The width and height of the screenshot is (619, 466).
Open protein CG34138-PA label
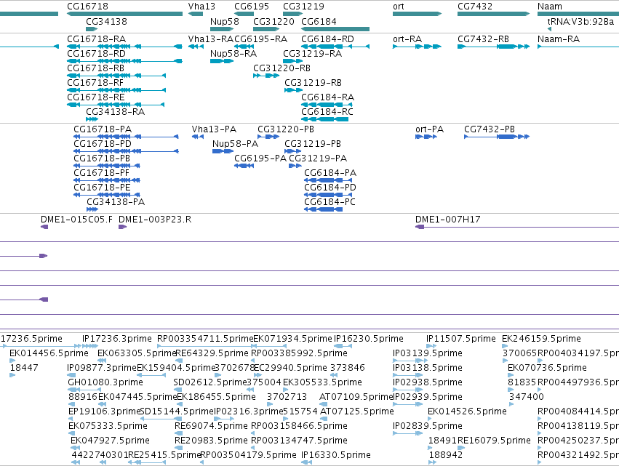[x=116, y=202]
